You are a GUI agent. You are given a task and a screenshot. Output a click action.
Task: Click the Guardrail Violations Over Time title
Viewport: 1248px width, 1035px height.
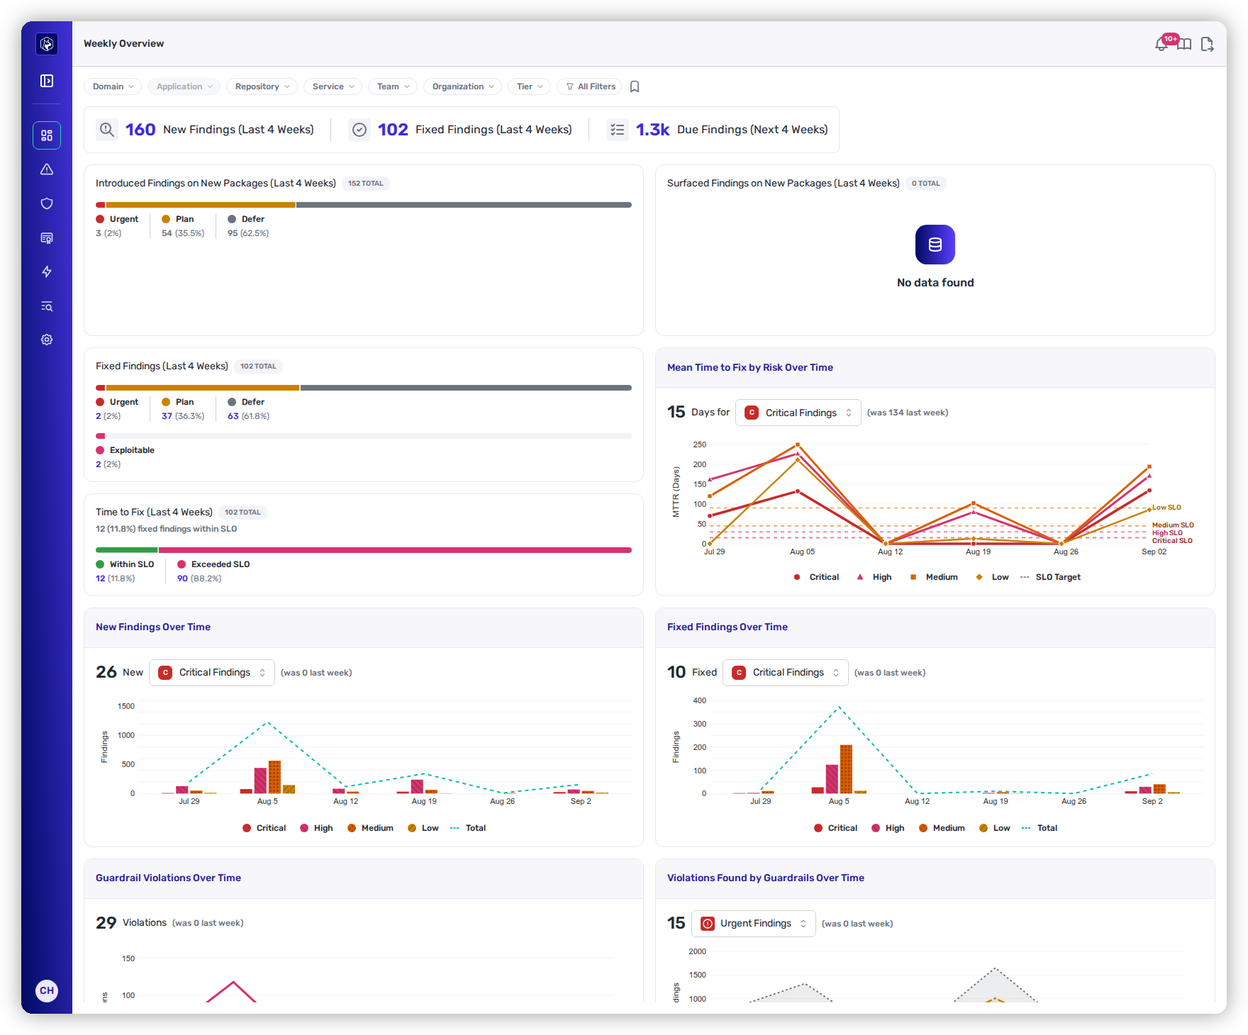click(169, 878)
